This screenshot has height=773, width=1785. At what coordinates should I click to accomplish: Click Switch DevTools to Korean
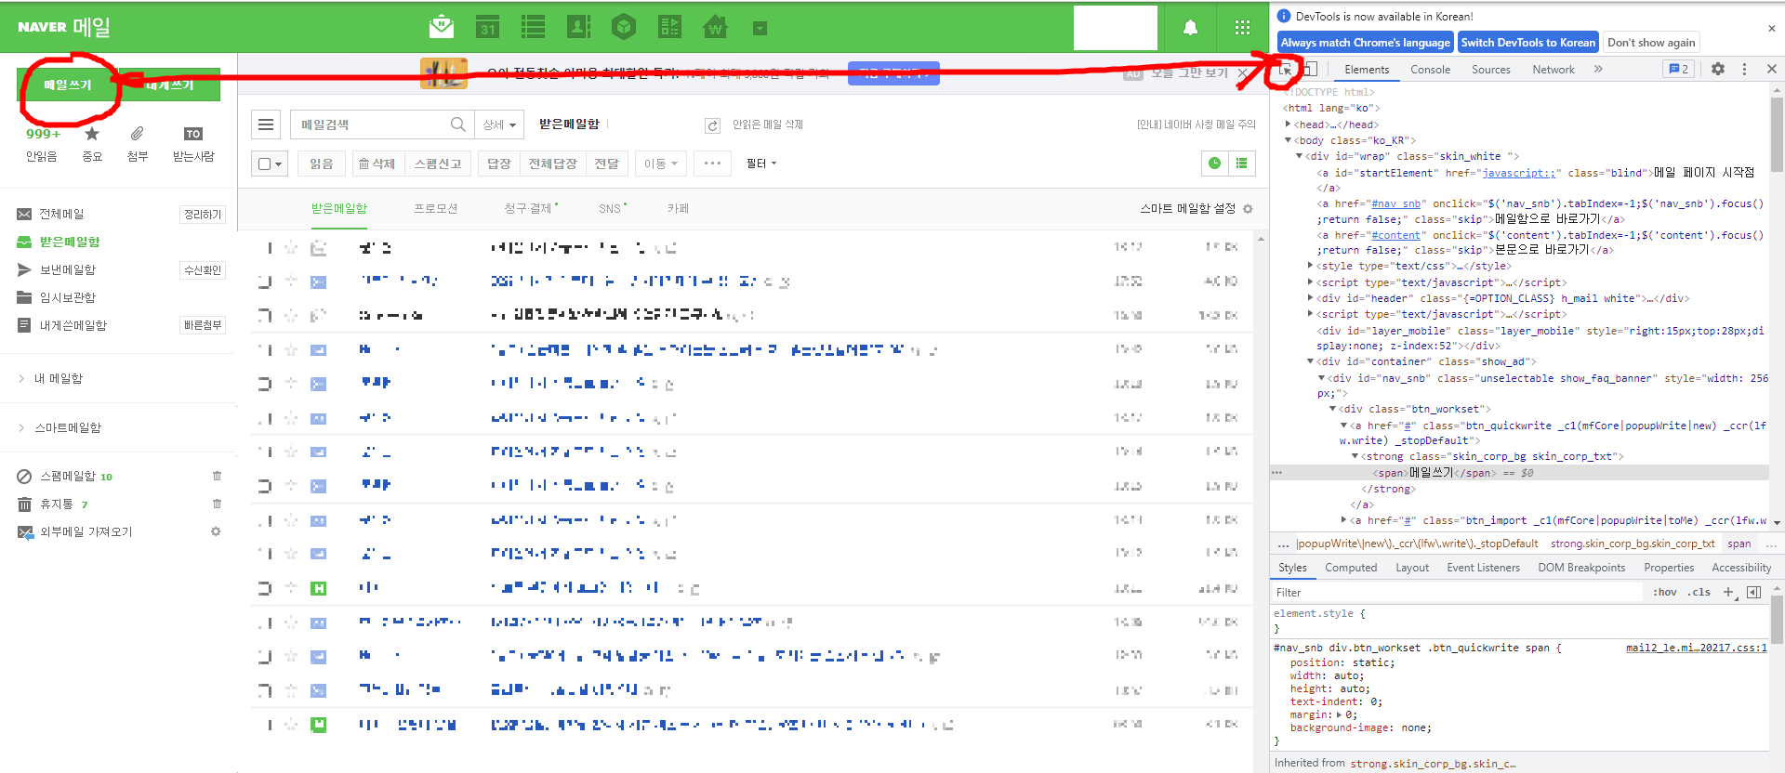(x=1527, y=42)
